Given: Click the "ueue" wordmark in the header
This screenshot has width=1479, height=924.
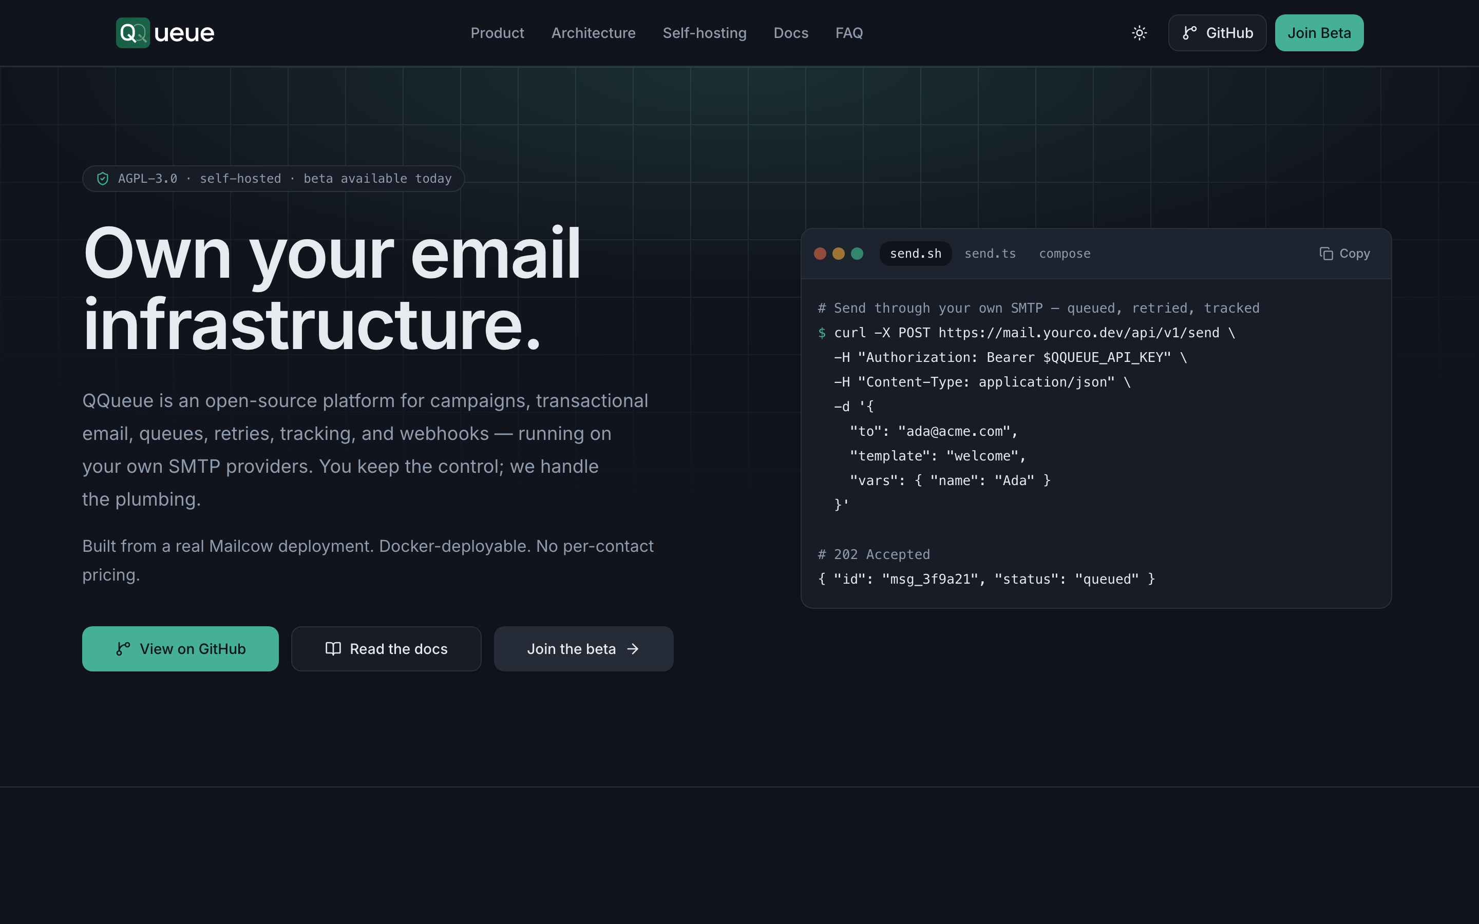Looking at the screenshot, I should coord(184,33).
